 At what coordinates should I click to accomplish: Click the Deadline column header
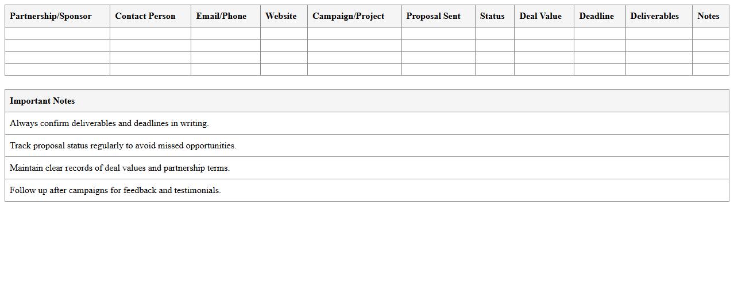596,16
